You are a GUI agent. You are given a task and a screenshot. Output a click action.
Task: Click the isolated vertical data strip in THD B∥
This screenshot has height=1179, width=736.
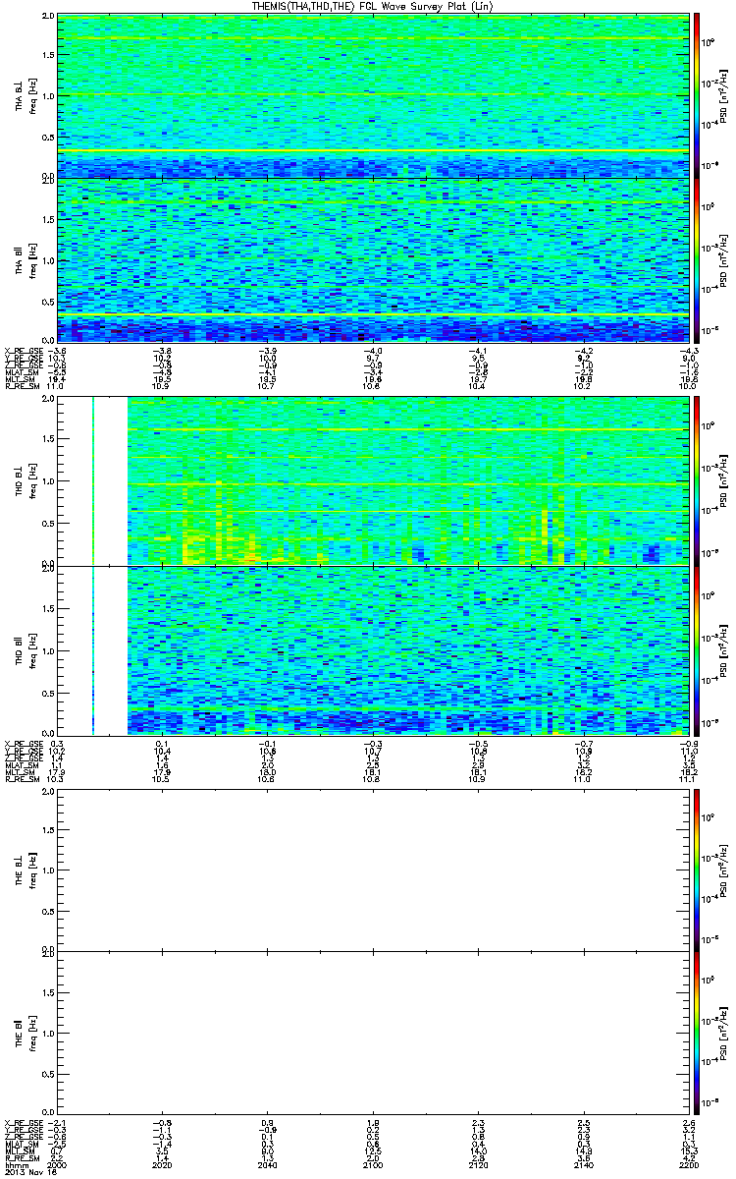point(93,650)
